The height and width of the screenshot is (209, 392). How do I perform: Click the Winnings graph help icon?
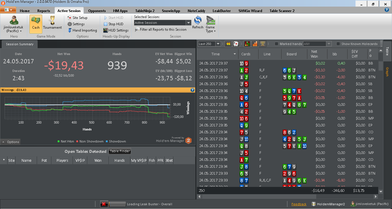click(x=193, y=90)
